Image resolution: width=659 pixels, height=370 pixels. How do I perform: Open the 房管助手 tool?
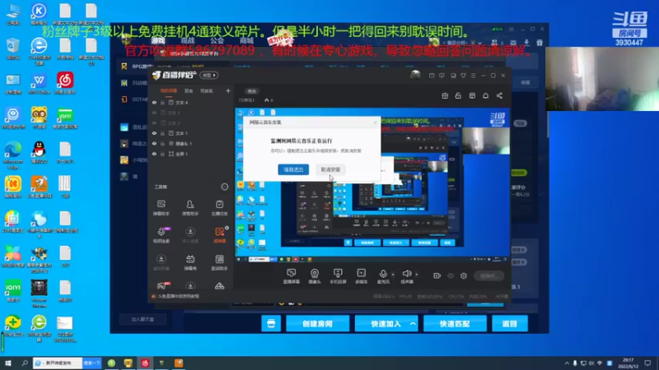pyautogui.click(x=190, y=208)
